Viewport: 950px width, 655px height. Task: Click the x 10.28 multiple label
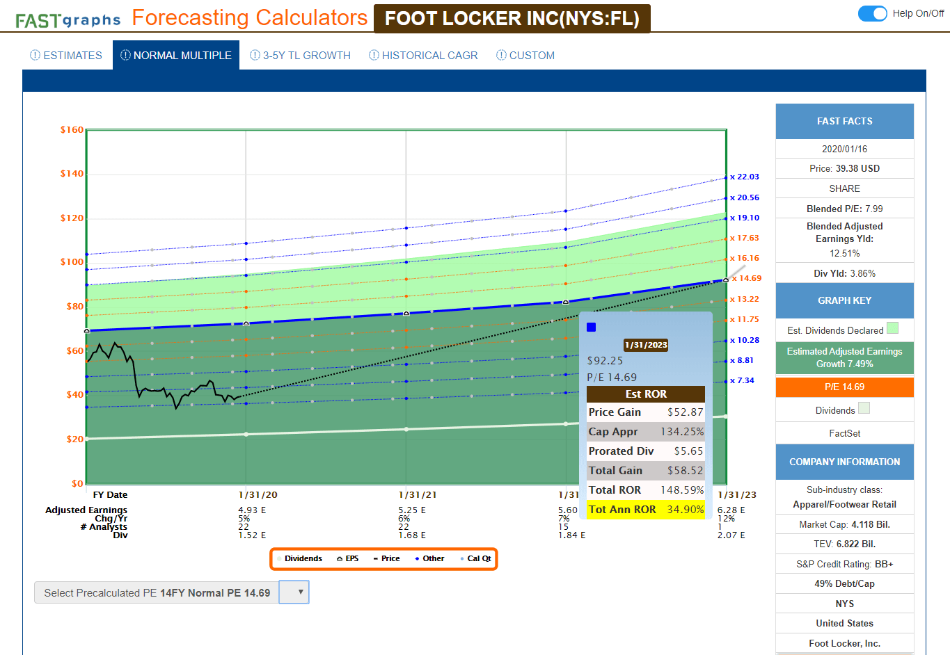[x=745, y=340]
